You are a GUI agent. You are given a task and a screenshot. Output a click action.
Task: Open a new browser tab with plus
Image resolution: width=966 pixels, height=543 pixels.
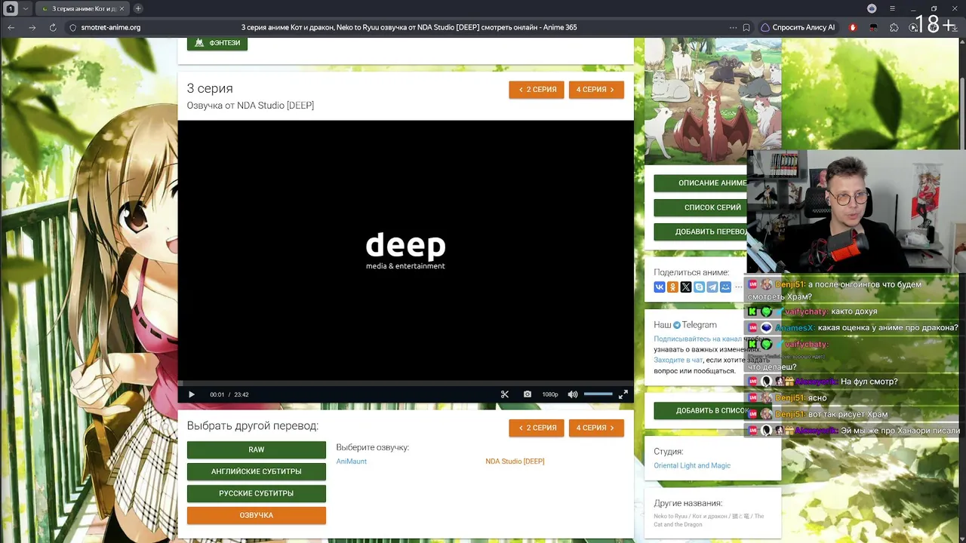click(x=138, y=8)
